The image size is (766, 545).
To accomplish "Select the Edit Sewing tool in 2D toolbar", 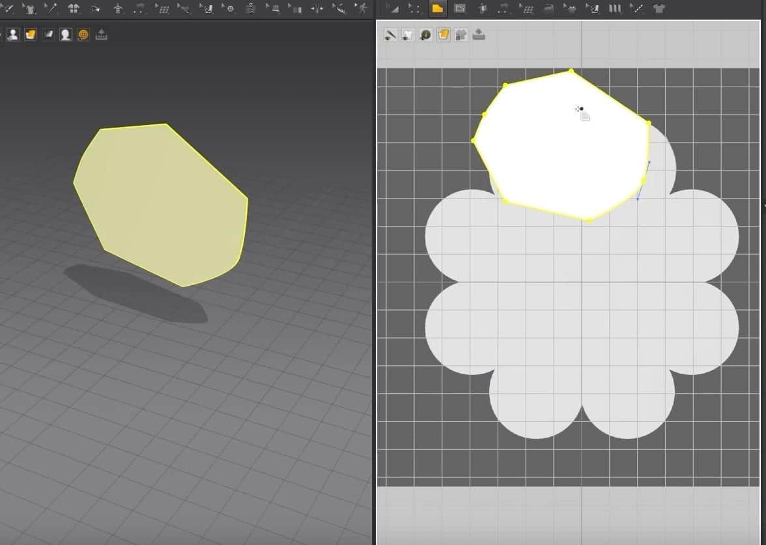I will [x=503, y=8].
